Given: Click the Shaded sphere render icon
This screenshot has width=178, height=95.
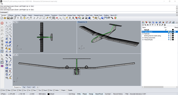Looking at the screenshot, I should click(83, 18).
